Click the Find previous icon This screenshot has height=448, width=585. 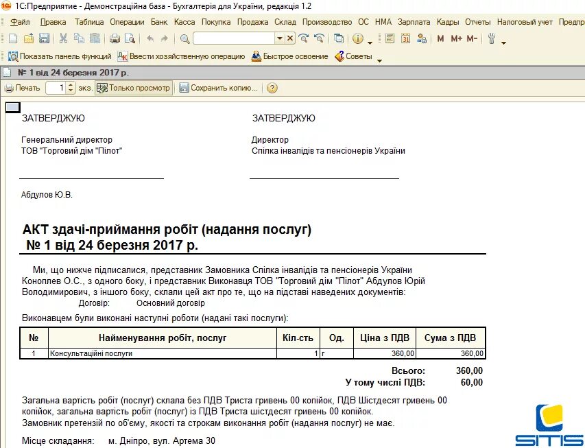click(x=320, y=38)
